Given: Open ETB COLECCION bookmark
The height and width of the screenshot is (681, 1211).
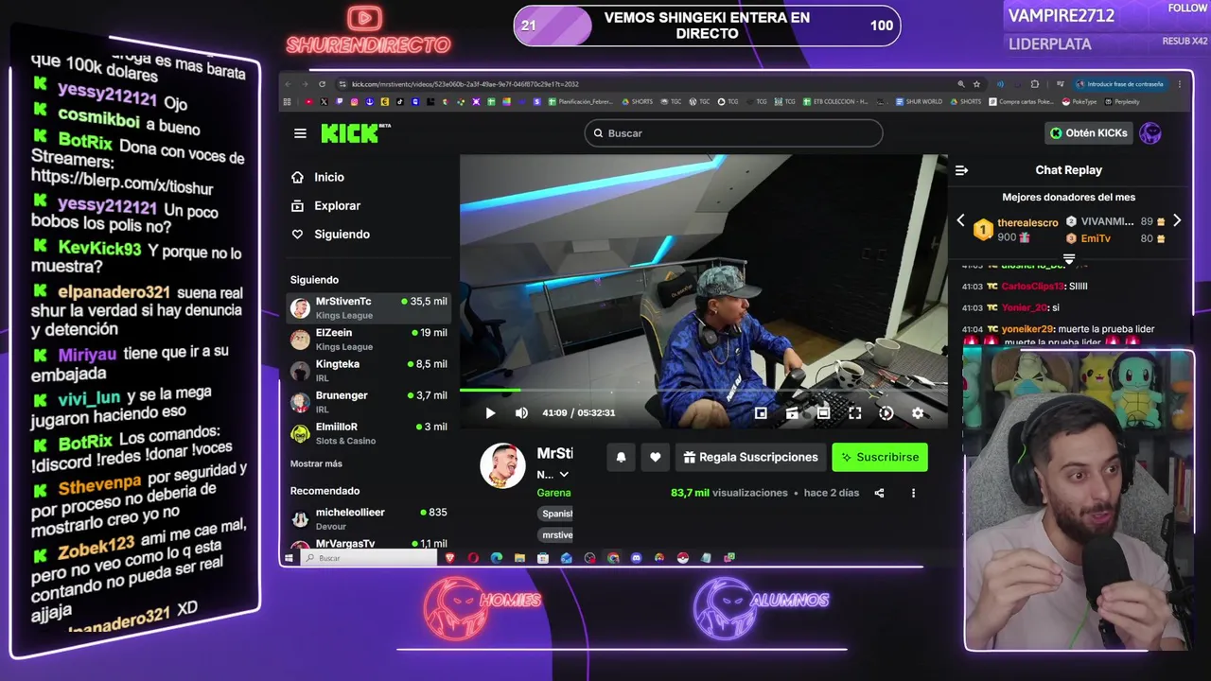Looking at the screenshot, I should point(834,101).
